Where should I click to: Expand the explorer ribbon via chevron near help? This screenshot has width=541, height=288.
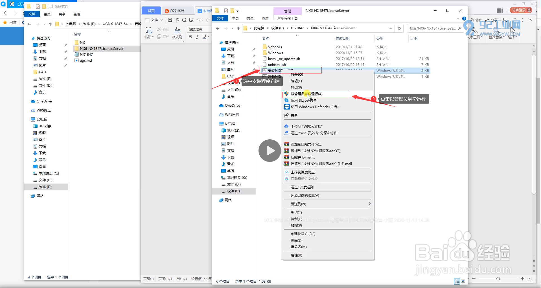click(458, 19)
